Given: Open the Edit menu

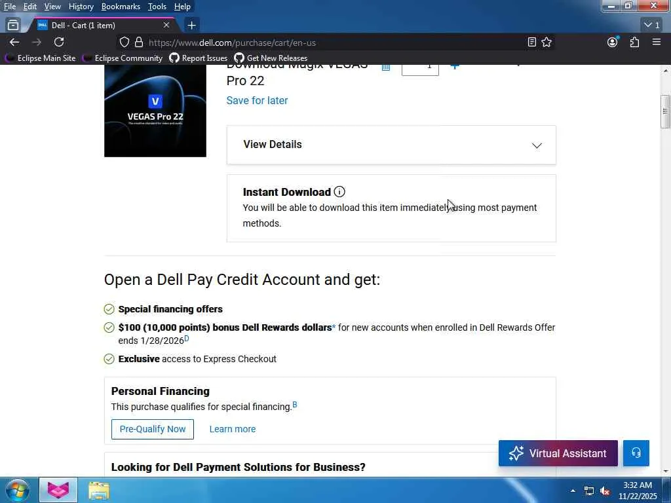Looking at the screenshot, I should [x=29, y=7].
